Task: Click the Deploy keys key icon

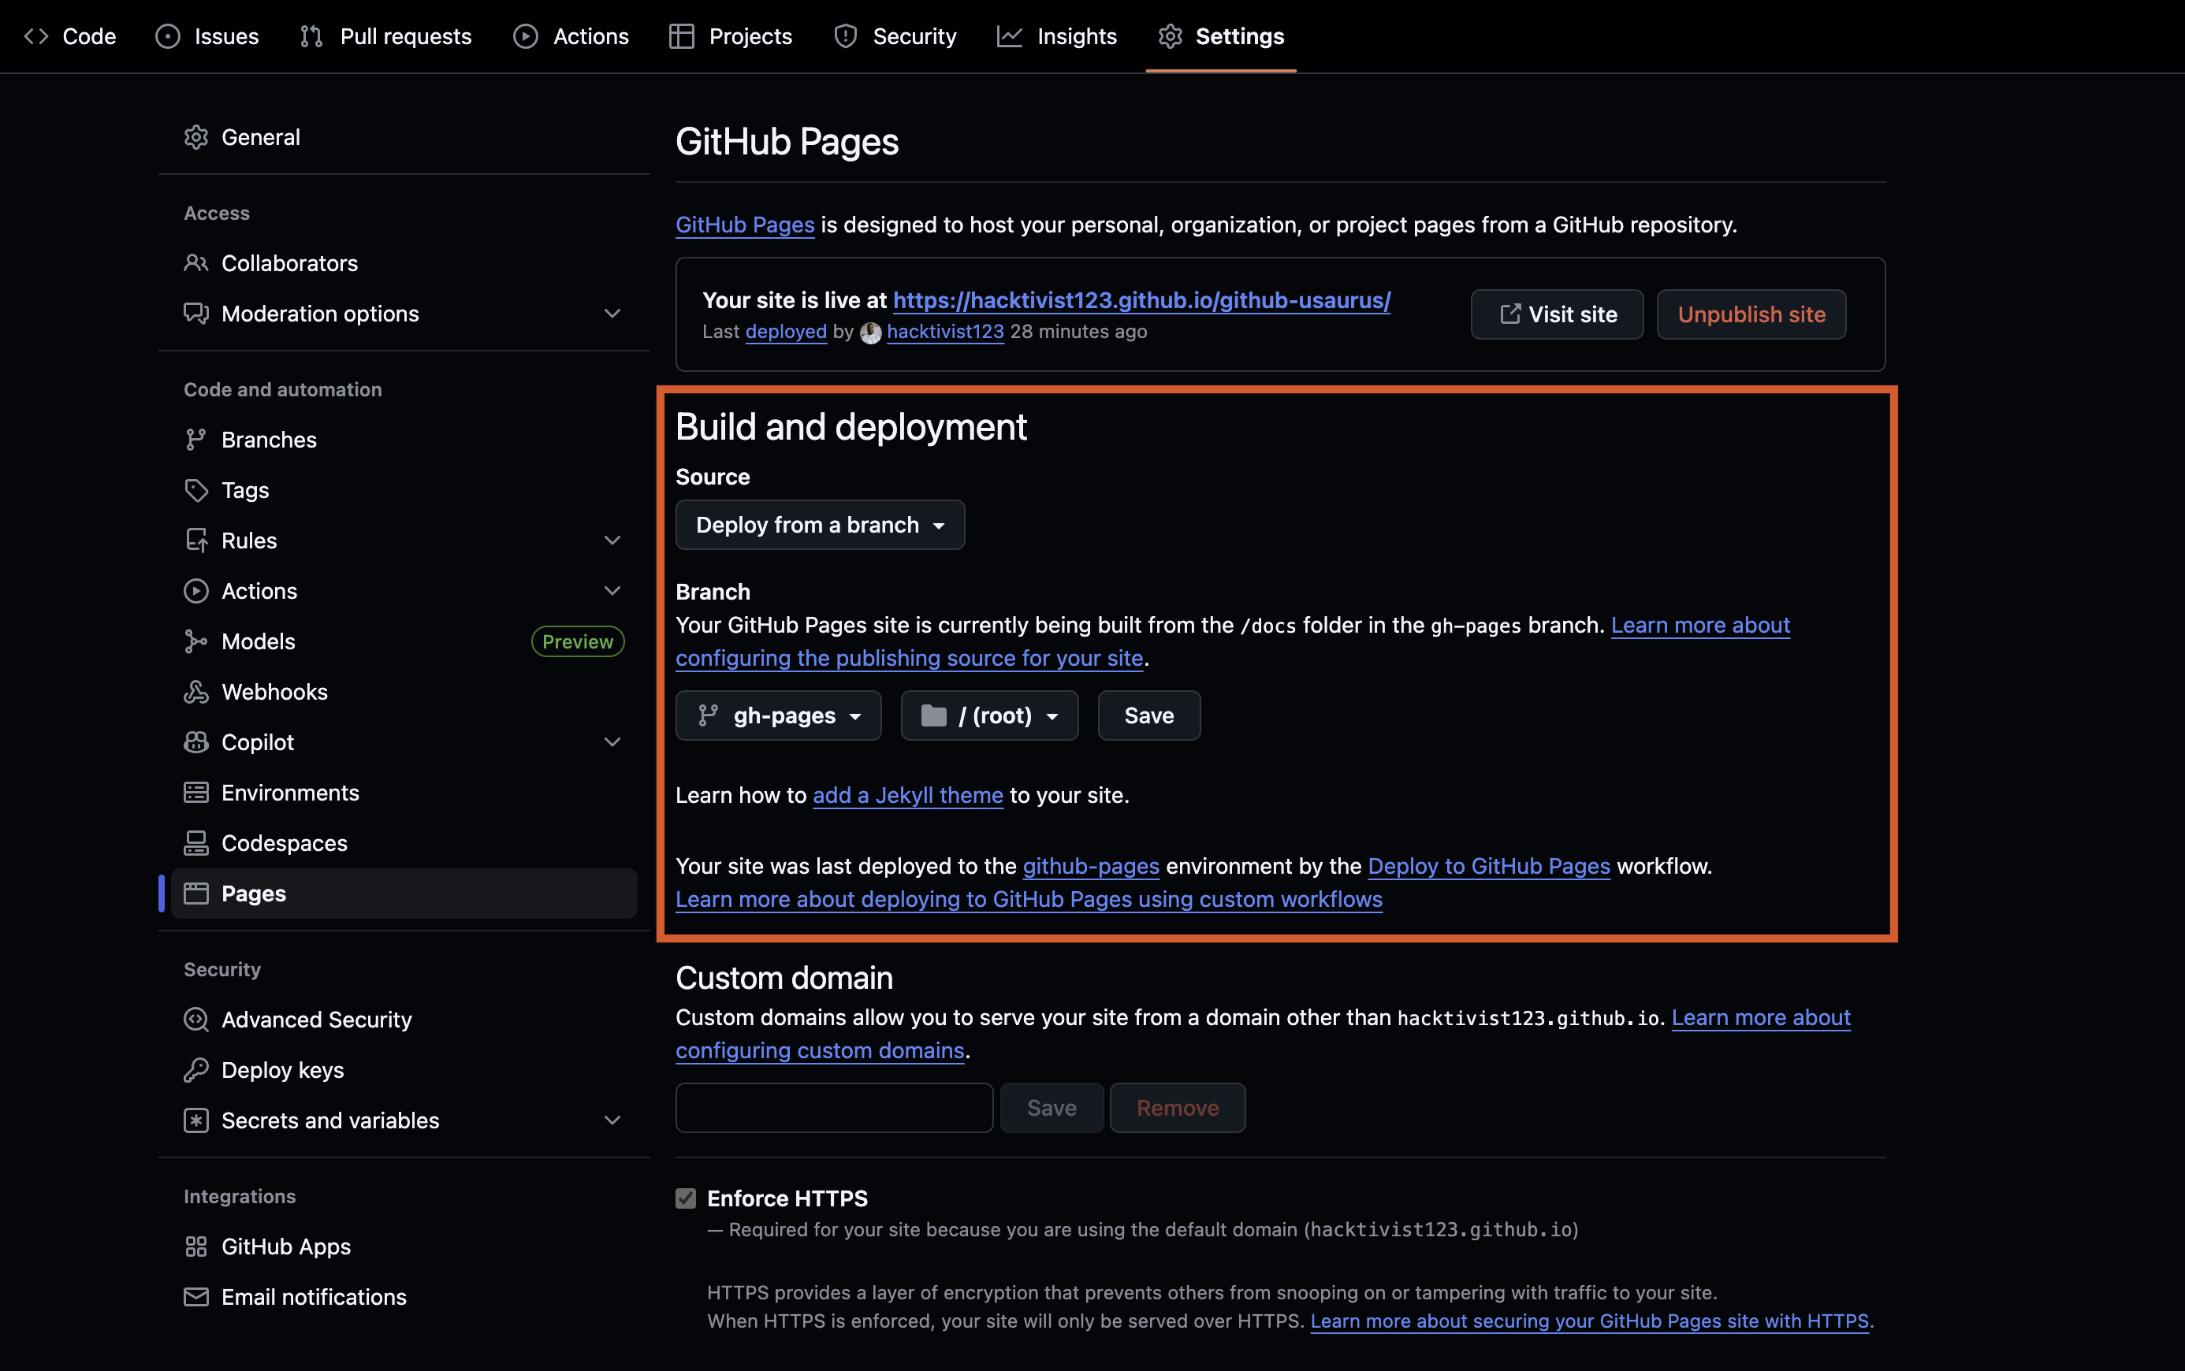Action: [196, 1070]
